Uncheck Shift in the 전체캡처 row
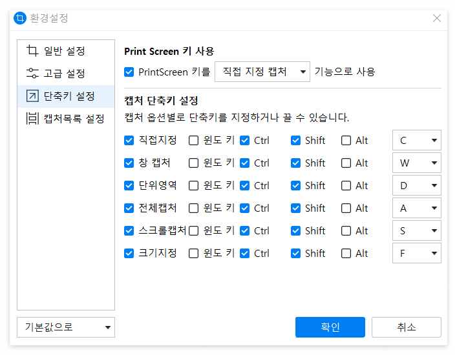This screenshot has height=355, width=457. (x=295, y=208)
